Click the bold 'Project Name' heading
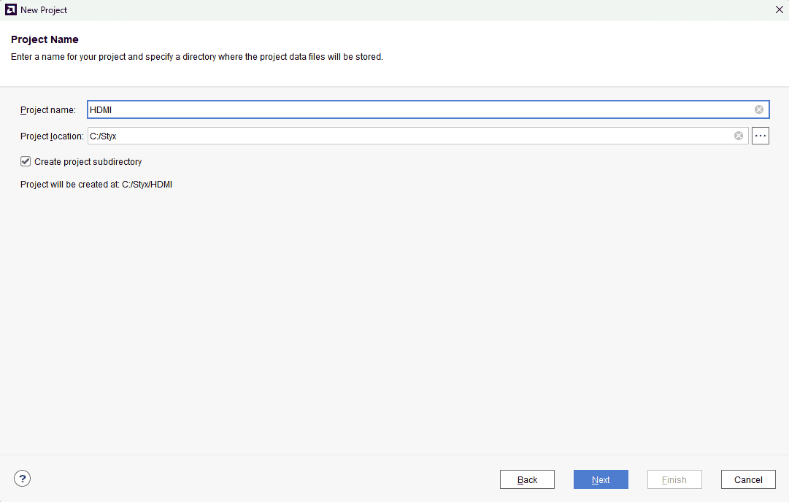789x502 pixels. click(45, 39)
